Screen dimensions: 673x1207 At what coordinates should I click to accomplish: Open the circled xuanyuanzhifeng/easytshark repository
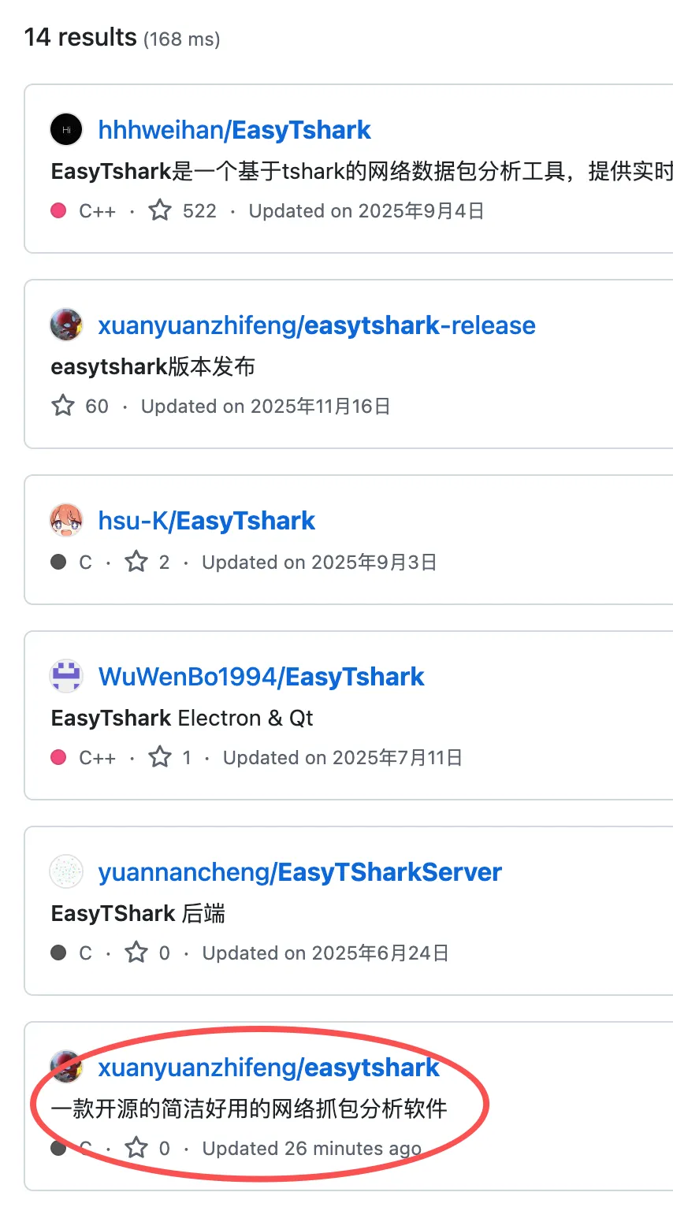click(x=269, y=1068)
